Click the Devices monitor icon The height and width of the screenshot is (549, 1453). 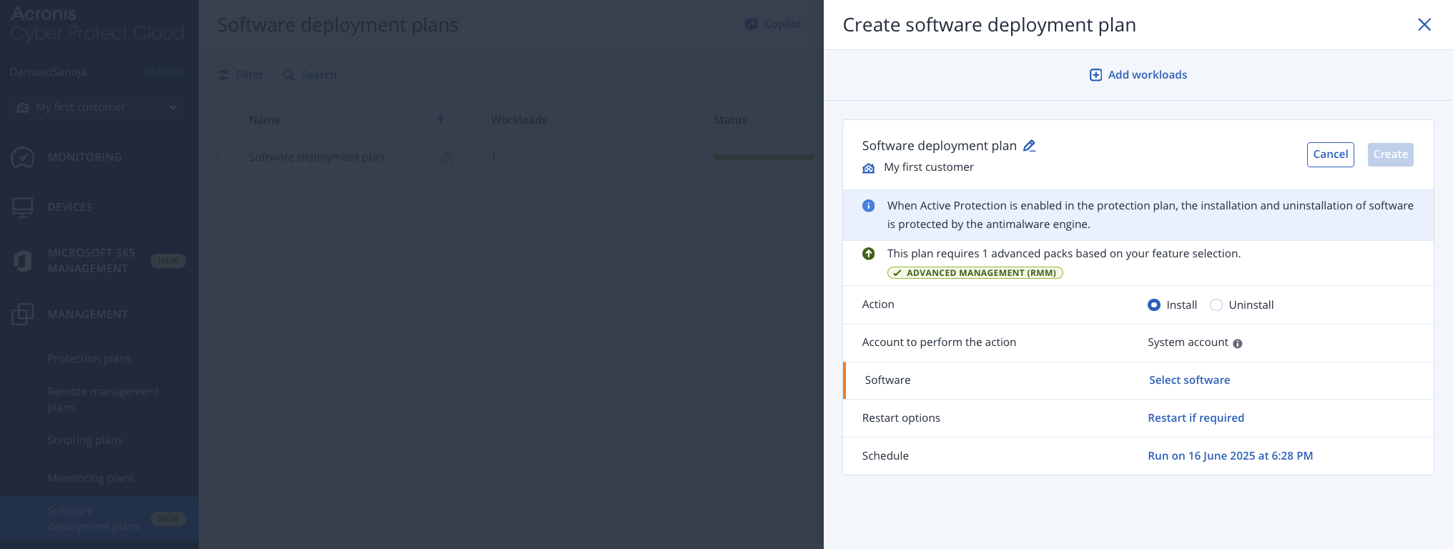(23, 207)
